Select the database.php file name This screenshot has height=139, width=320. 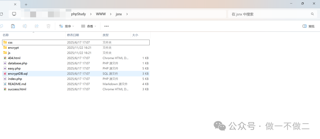pyautogui.click(x=17, y=63)
